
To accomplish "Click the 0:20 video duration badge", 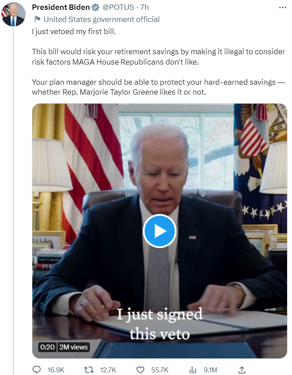I will click(48, 347).
